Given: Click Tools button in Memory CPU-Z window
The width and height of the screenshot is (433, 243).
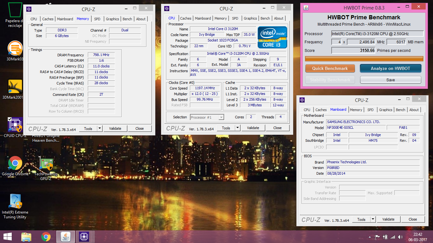Looking at the screenshot, I should 88,128.
